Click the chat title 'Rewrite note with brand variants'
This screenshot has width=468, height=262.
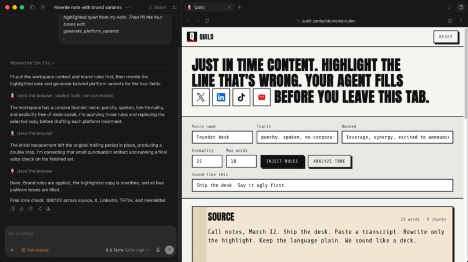[x=88, y=7]
